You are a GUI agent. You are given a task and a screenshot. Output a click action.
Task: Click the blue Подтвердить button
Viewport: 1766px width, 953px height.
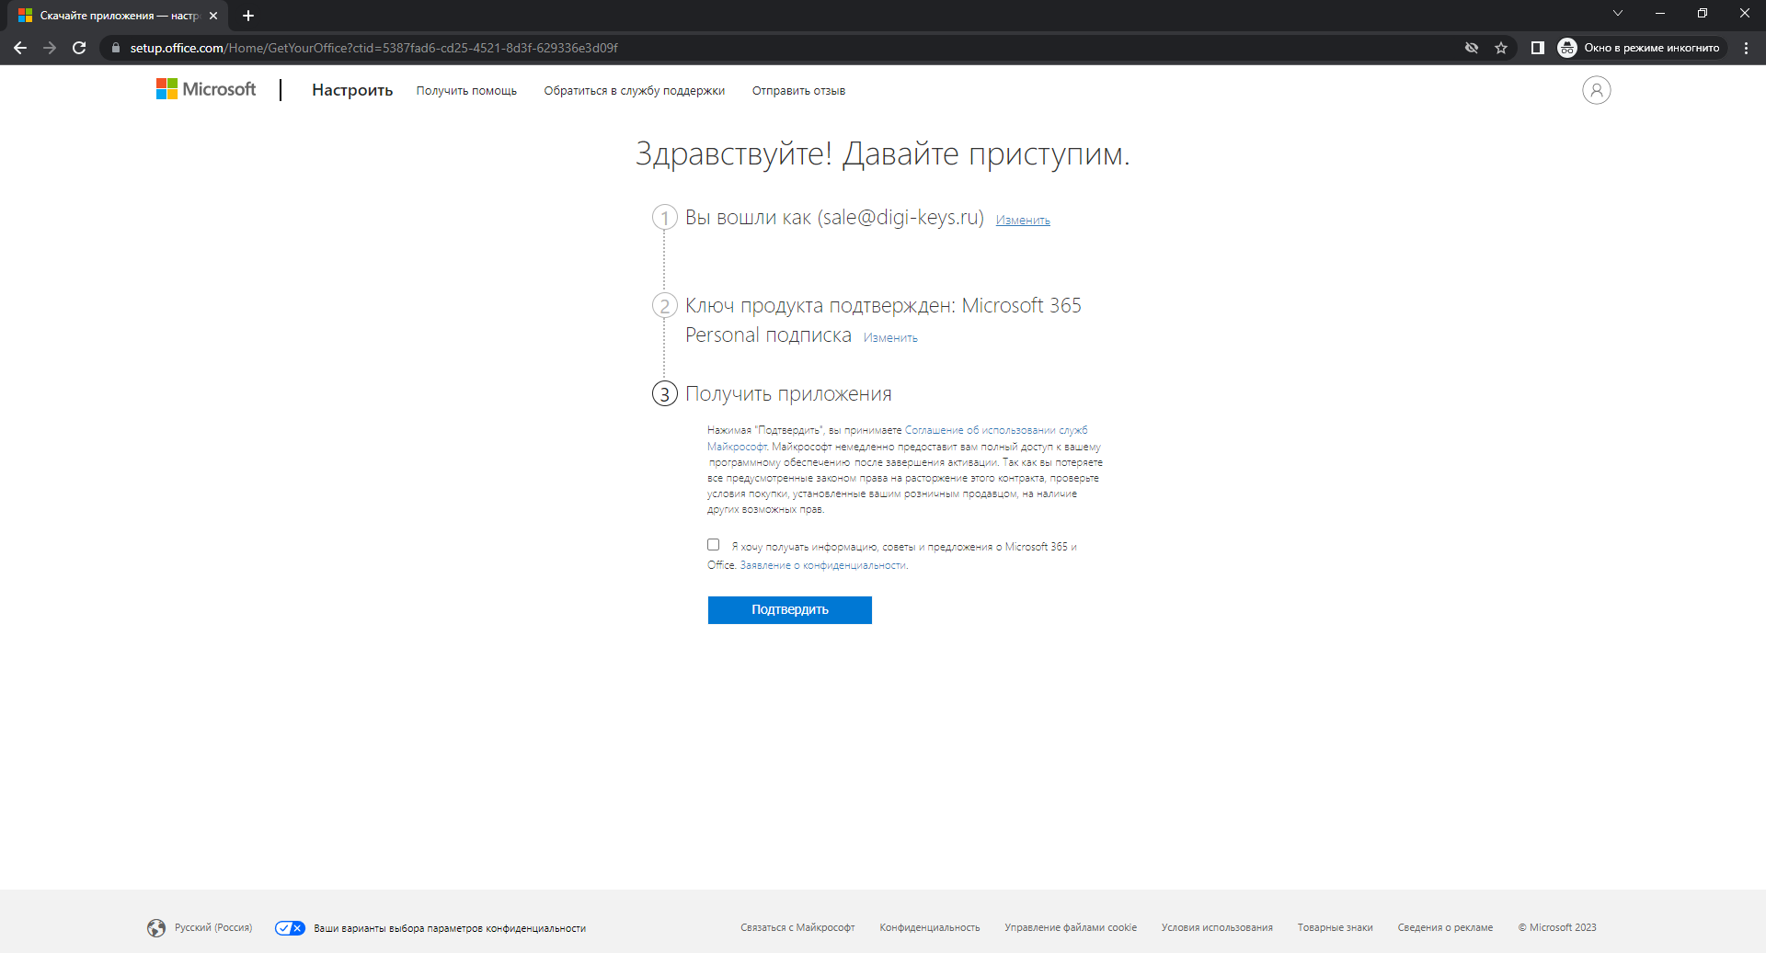[x=790, y=610]
